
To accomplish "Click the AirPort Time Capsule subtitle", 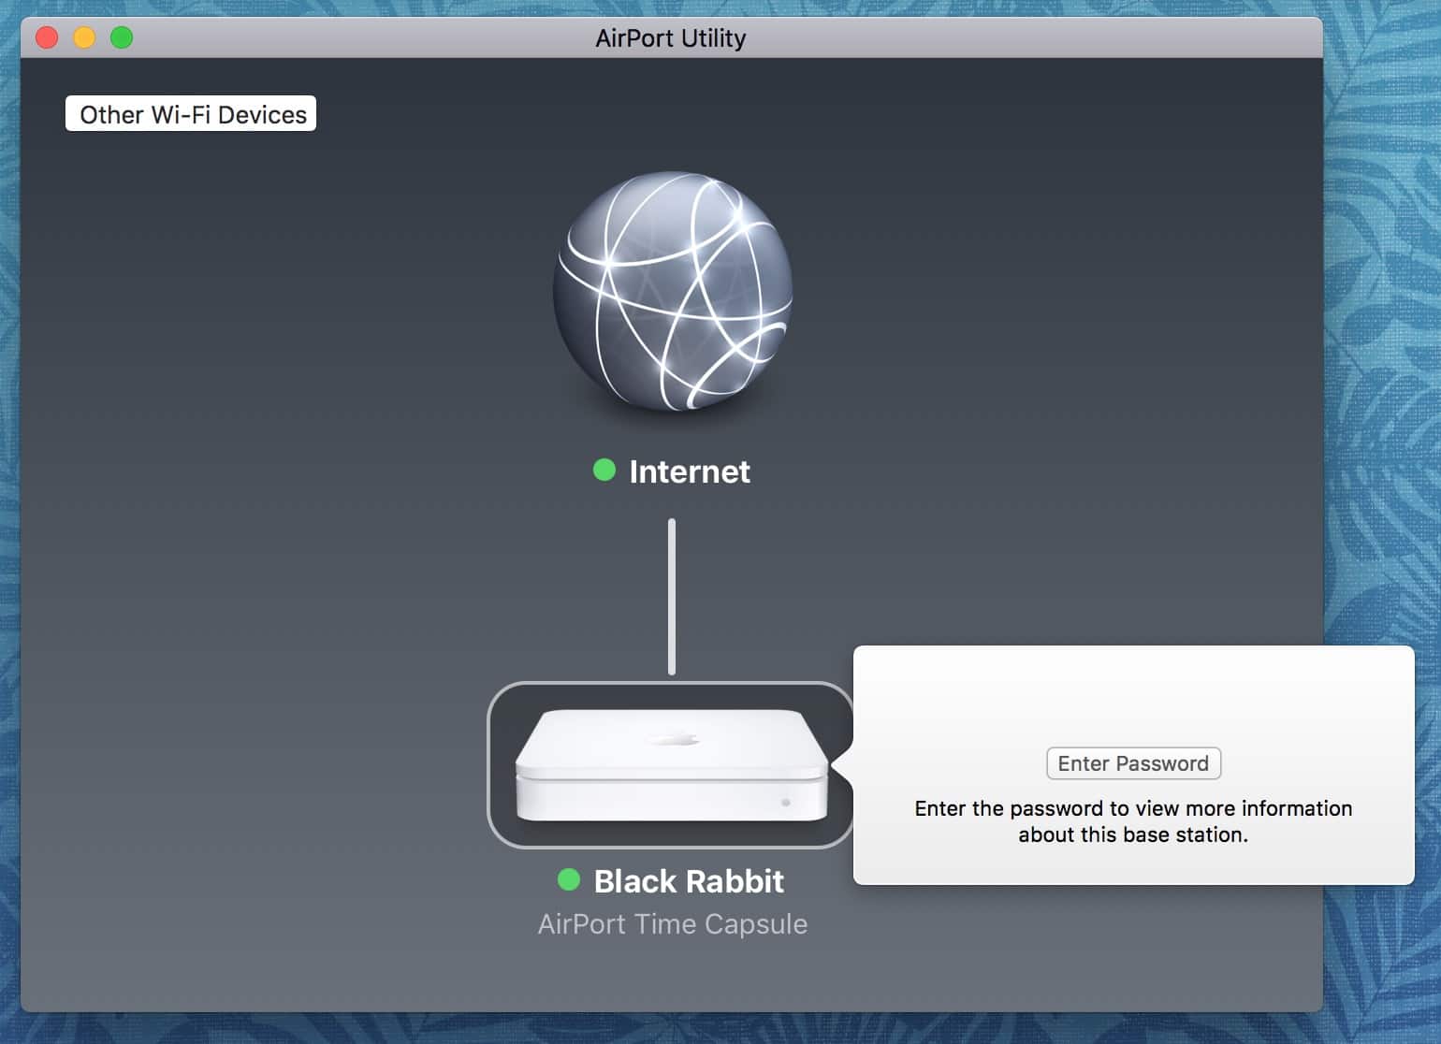I will click(x=672, y=924).
